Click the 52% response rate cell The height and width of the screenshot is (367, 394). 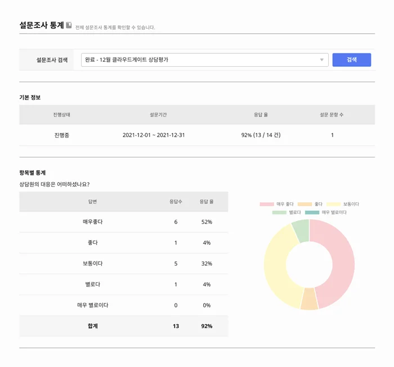[207, 222]
